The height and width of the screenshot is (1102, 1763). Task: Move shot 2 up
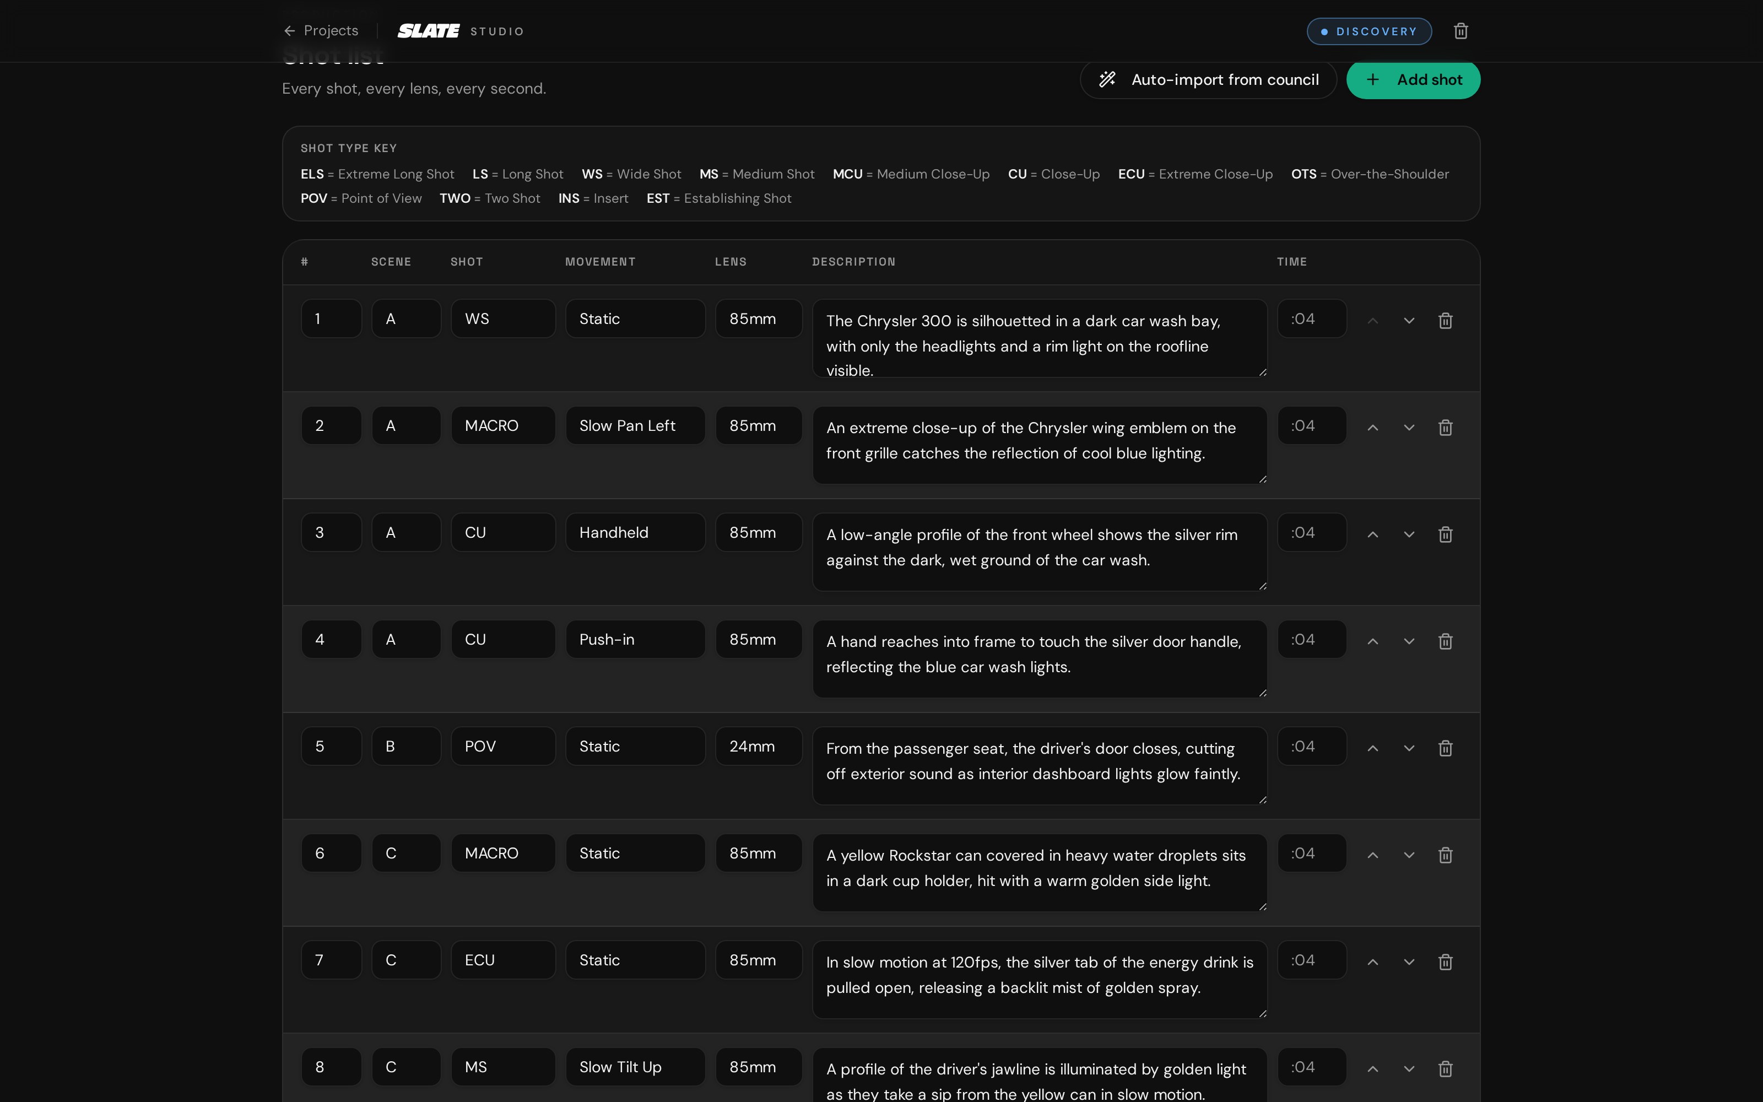click(1372, 427)
